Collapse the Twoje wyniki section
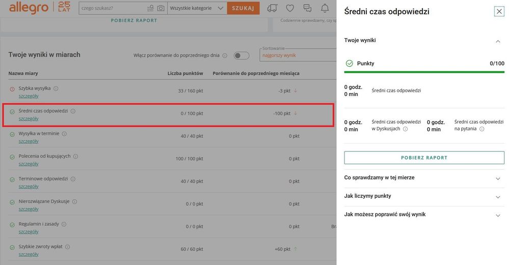Viewport: 509px width, 265px height. (x=498, y=41)
